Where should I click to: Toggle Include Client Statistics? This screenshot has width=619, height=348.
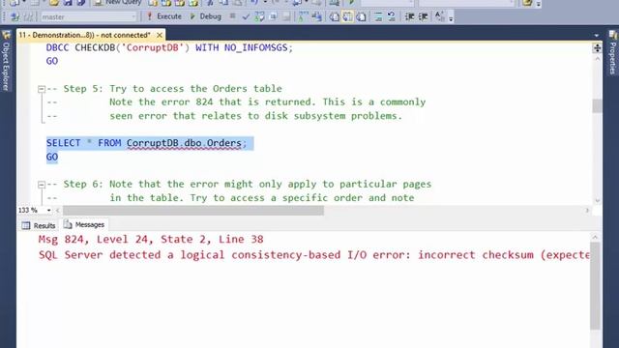point(316,16)
